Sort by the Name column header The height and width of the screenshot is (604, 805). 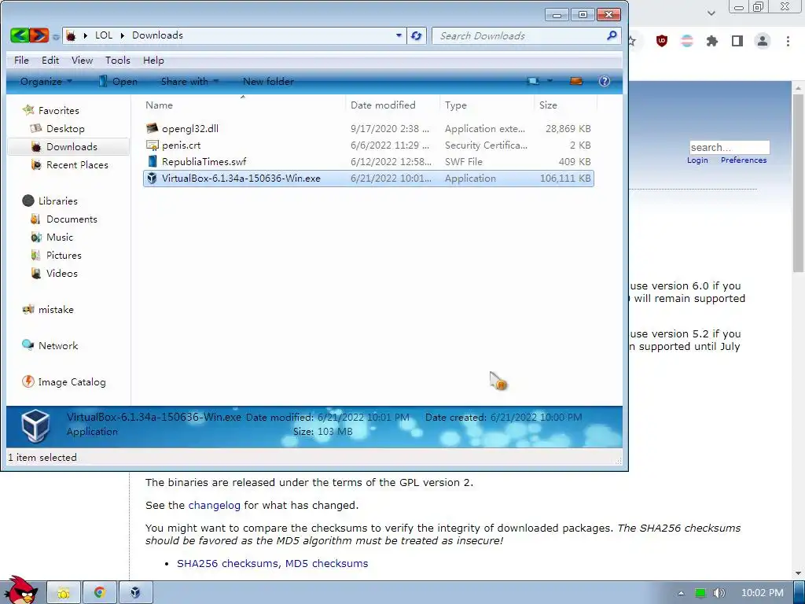[x=243, y=105]
